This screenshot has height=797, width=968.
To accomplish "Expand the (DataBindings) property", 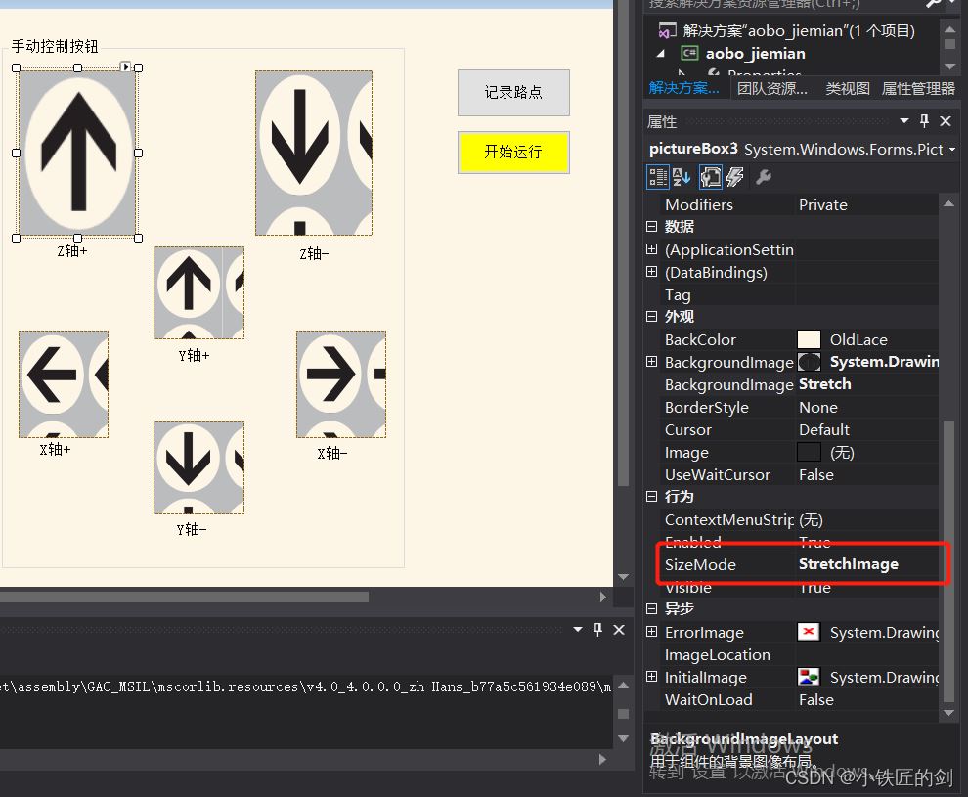I will click(651, 272).
